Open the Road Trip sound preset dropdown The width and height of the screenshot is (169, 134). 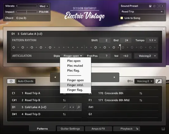[142, 12]
